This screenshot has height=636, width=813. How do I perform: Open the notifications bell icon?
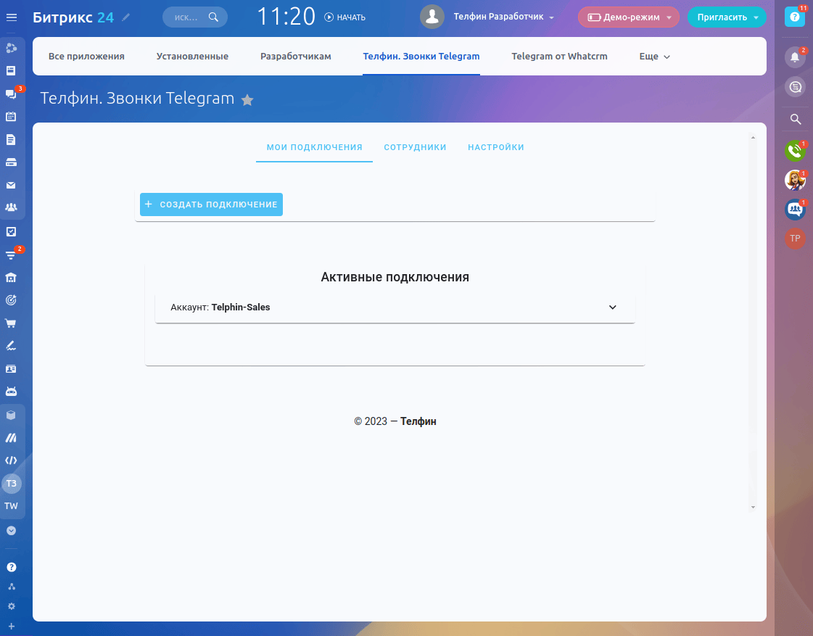[795, 57]
